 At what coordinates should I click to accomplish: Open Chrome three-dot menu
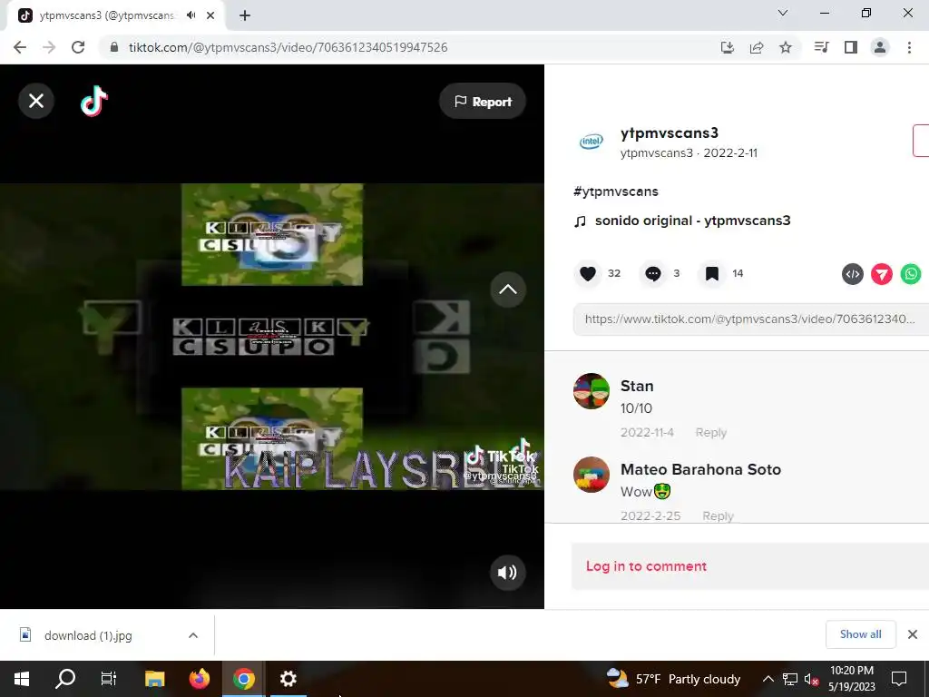tap(909, 47)
